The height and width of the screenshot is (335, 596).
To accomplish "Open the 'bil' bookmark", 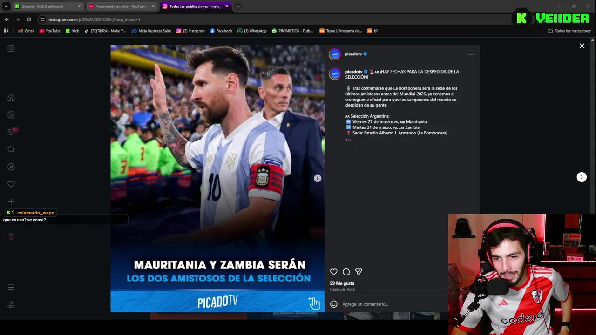I will (372, 31).
